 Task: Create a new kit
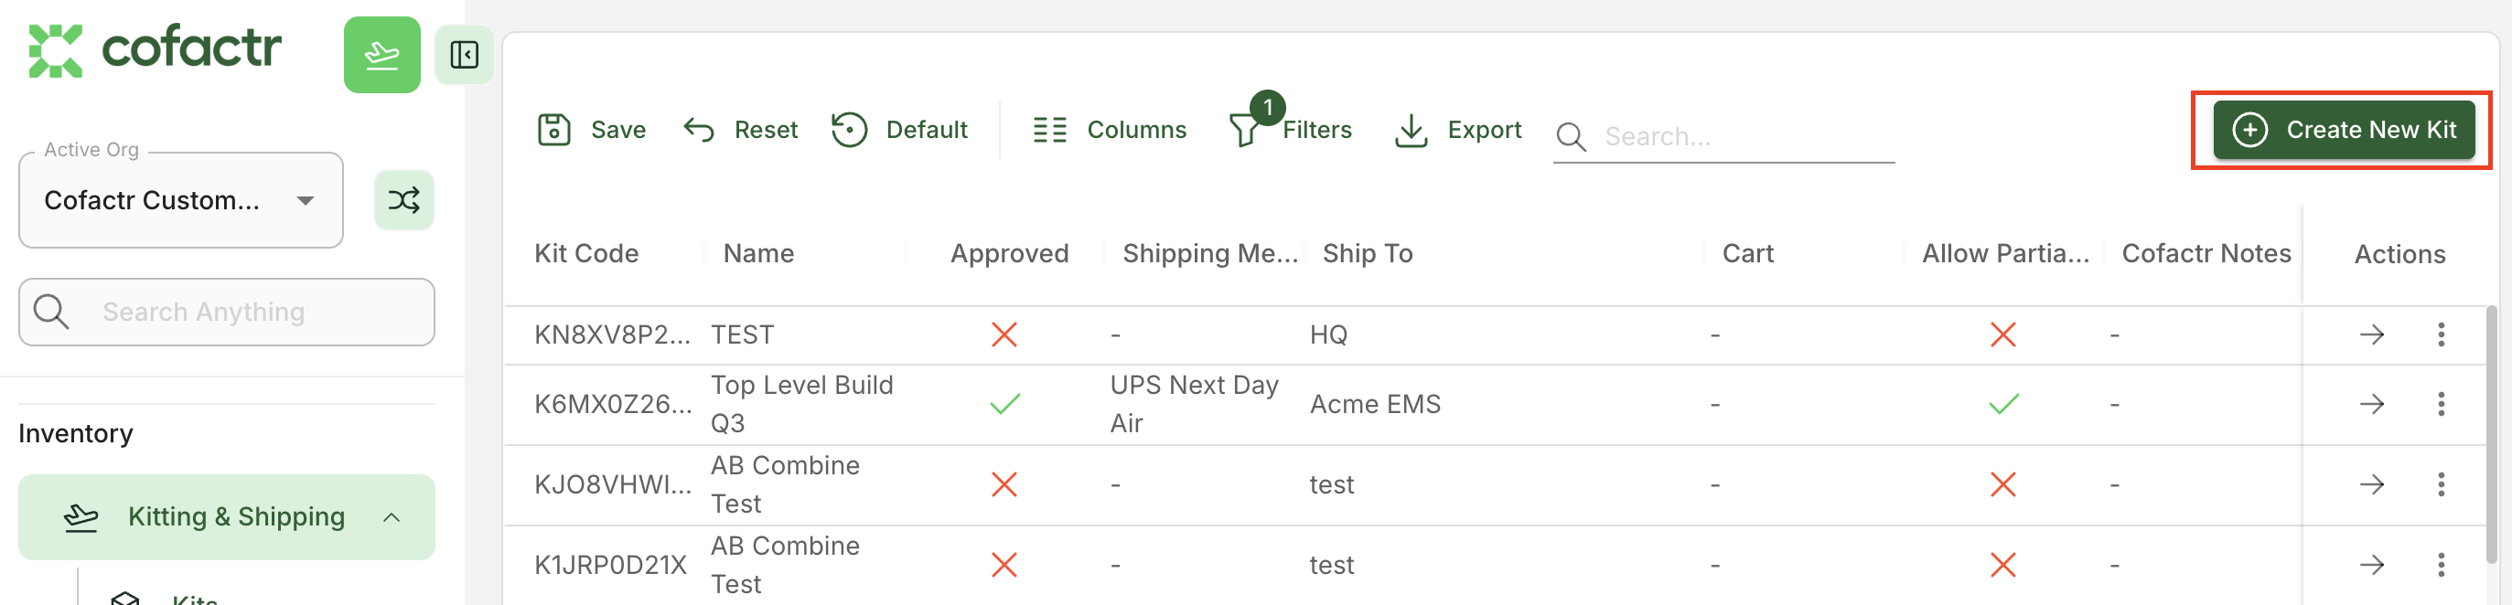pyautogui.click(x=2343, y=130)
